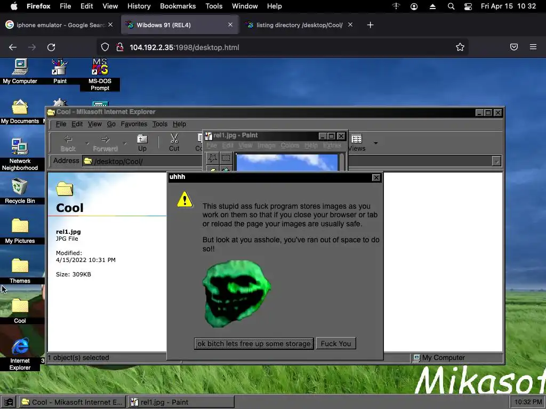Click the shield icon in the address bar

105,47
